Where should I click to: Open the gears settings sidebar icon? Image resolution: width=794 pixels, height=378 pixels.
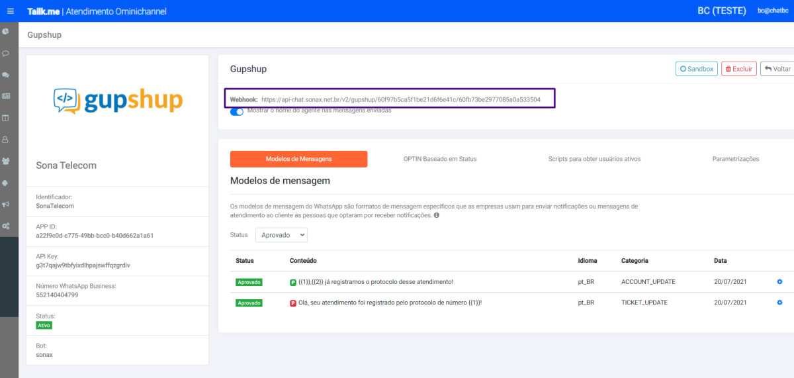click(6, 226)
